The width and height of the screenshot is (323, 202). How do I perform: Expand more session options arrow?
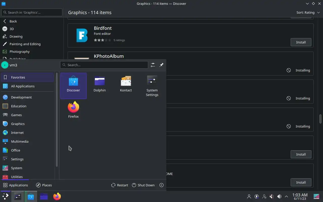coord(161,185)
